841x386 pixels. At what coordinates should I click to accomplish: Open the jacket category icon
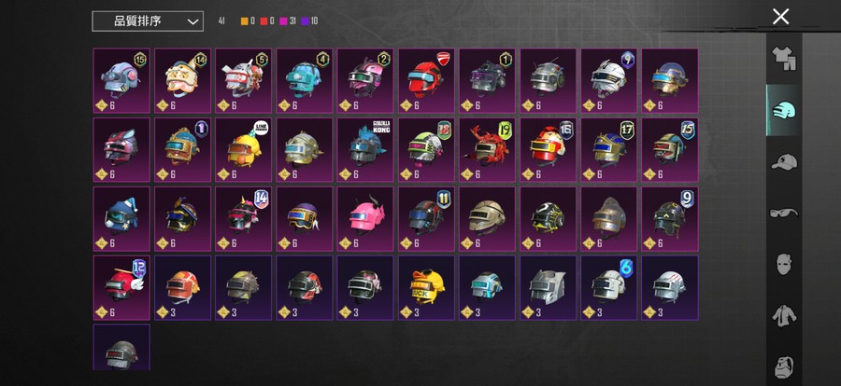click(784, 315)
